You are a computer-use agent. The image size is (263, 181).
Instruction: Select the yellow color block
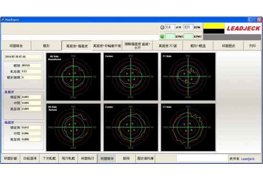[x=214, y=26]
